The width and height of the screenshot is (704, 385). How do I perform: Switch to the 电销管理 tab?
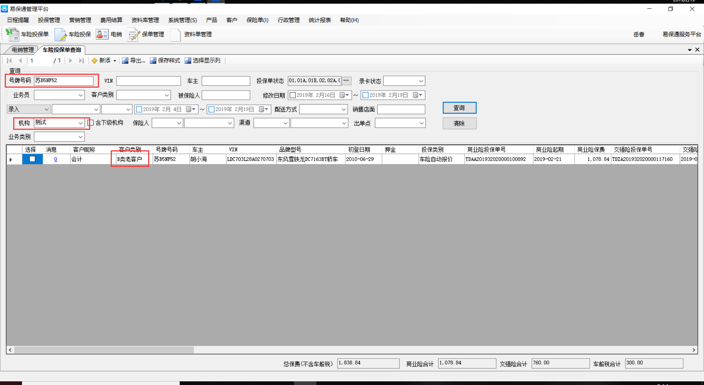[x=23, y=50]
